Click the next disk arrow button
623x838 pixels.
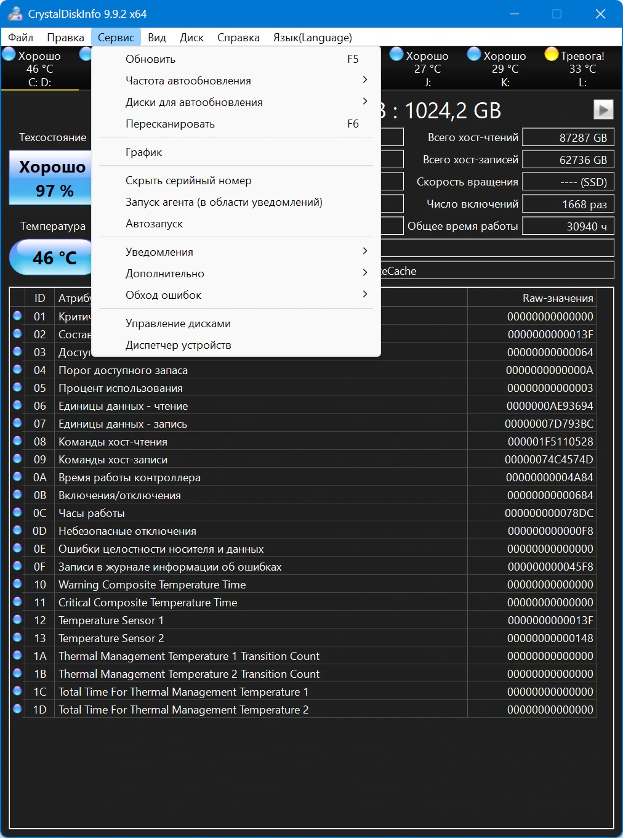click(603, 110)
